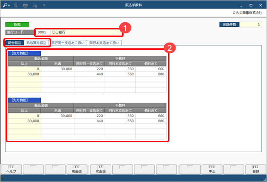
Task: Select 当方負担 未満 cell 30,000
Action: (57, 69)
